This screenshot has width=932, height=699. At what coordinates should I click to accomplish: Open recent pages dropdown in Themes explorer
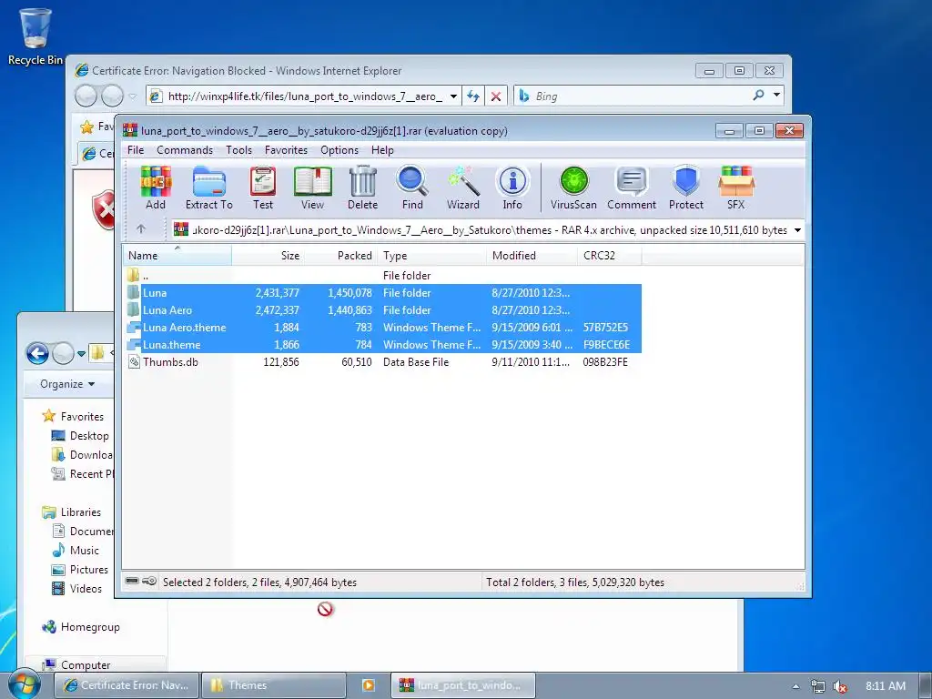(x=81, y=354)
